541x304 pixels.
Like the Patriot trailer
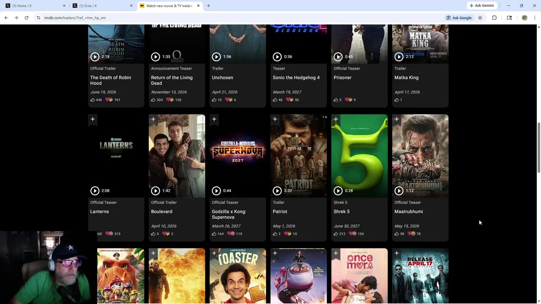click(x=275, y=234)
